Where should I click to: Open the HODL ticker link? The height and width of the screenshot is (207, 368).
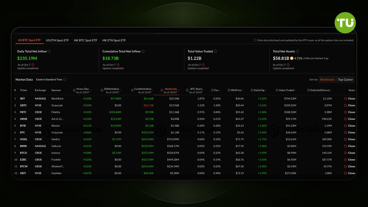pos(24,139)
